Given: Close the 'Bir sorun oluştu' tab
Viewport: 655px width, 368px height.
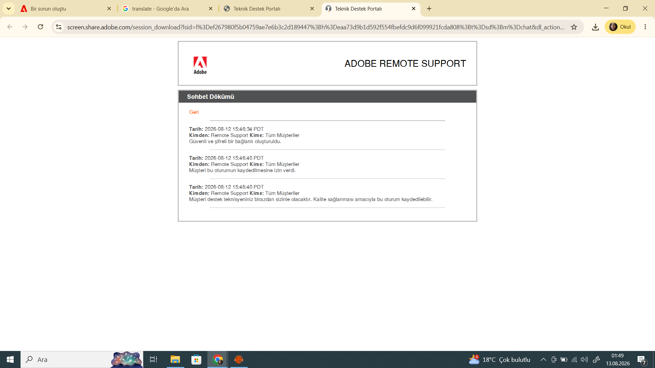Looking at the screenshot, I should pos(109,9).
